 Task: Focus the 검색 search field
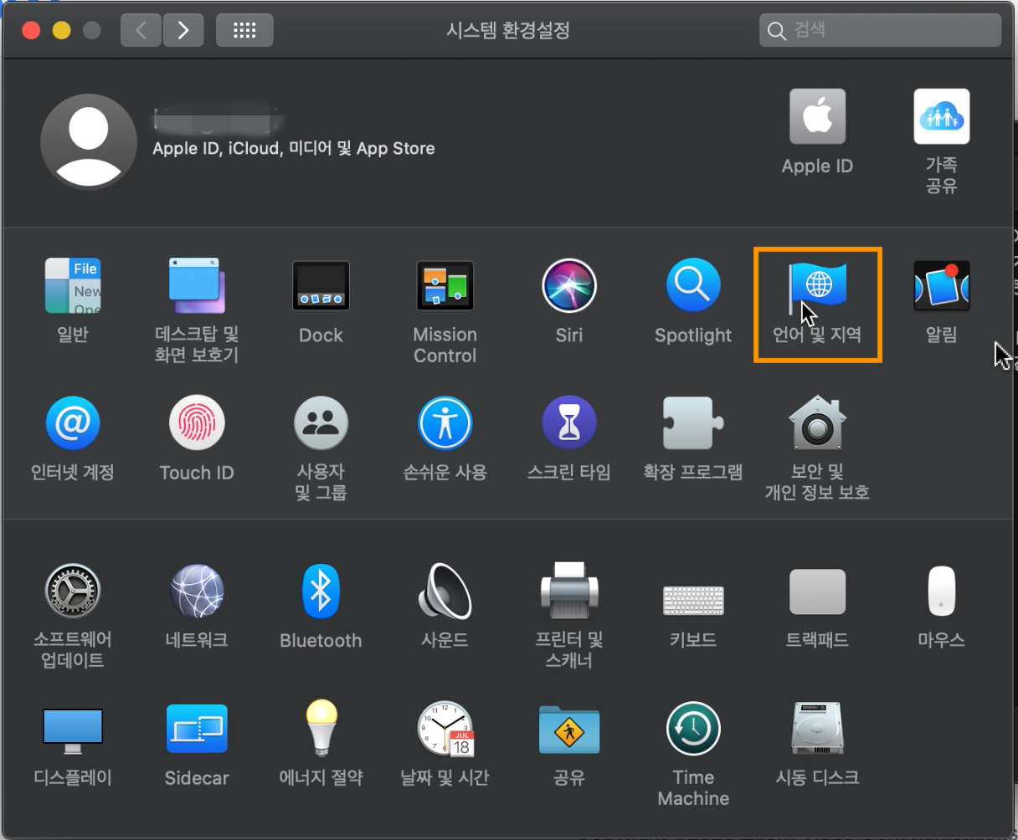(881, 31)
